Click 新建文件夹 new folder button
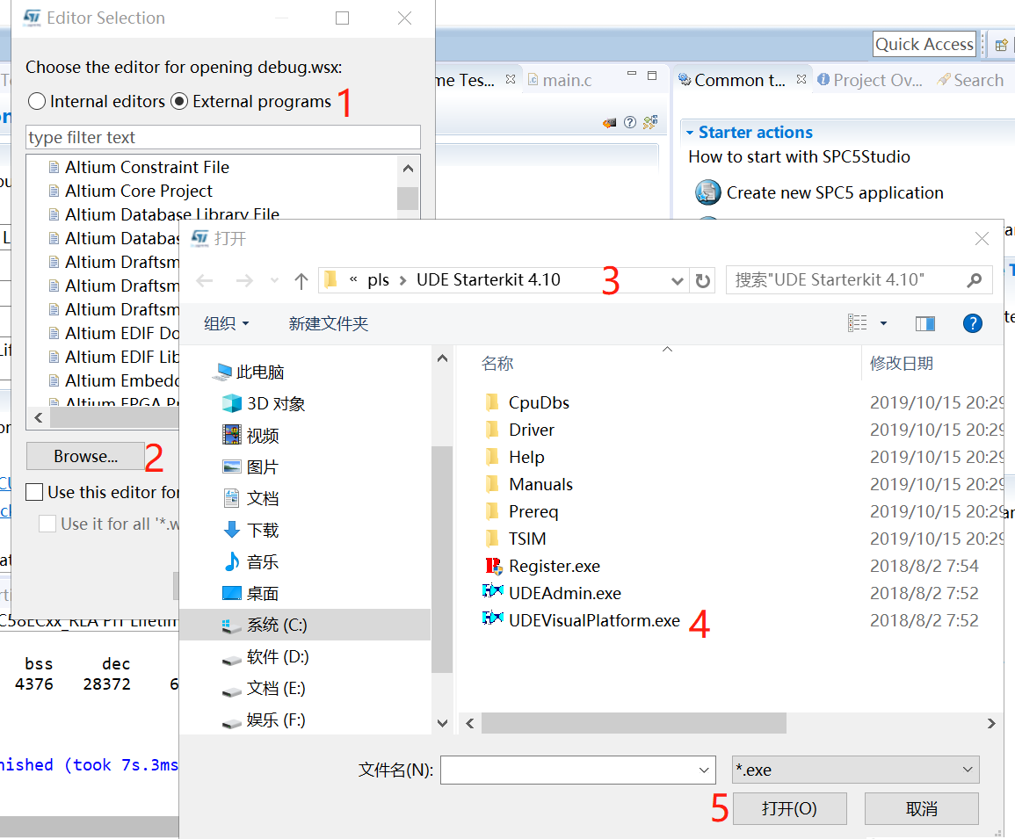 (328, 323)
